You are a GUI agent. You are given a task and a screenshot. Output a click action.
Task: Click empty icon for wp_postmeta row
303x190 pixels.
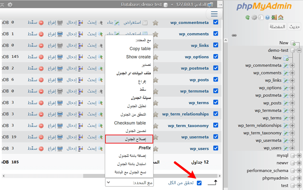point(60,68)
